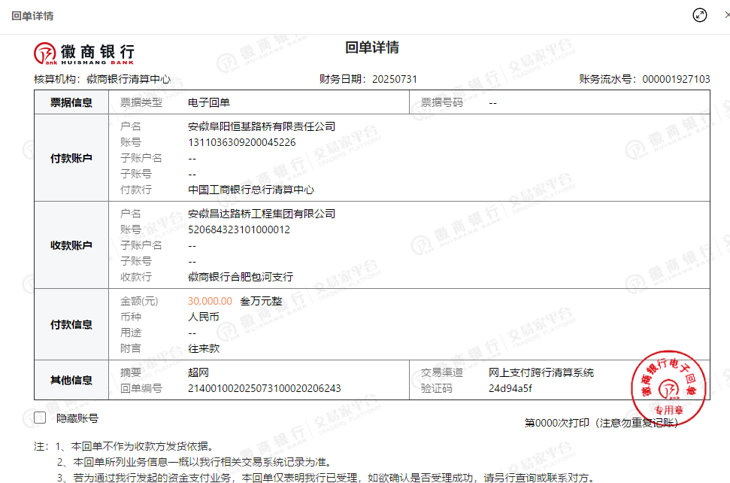
Task: Select the orange amount 30,000.00
Action: pos(210,301)
